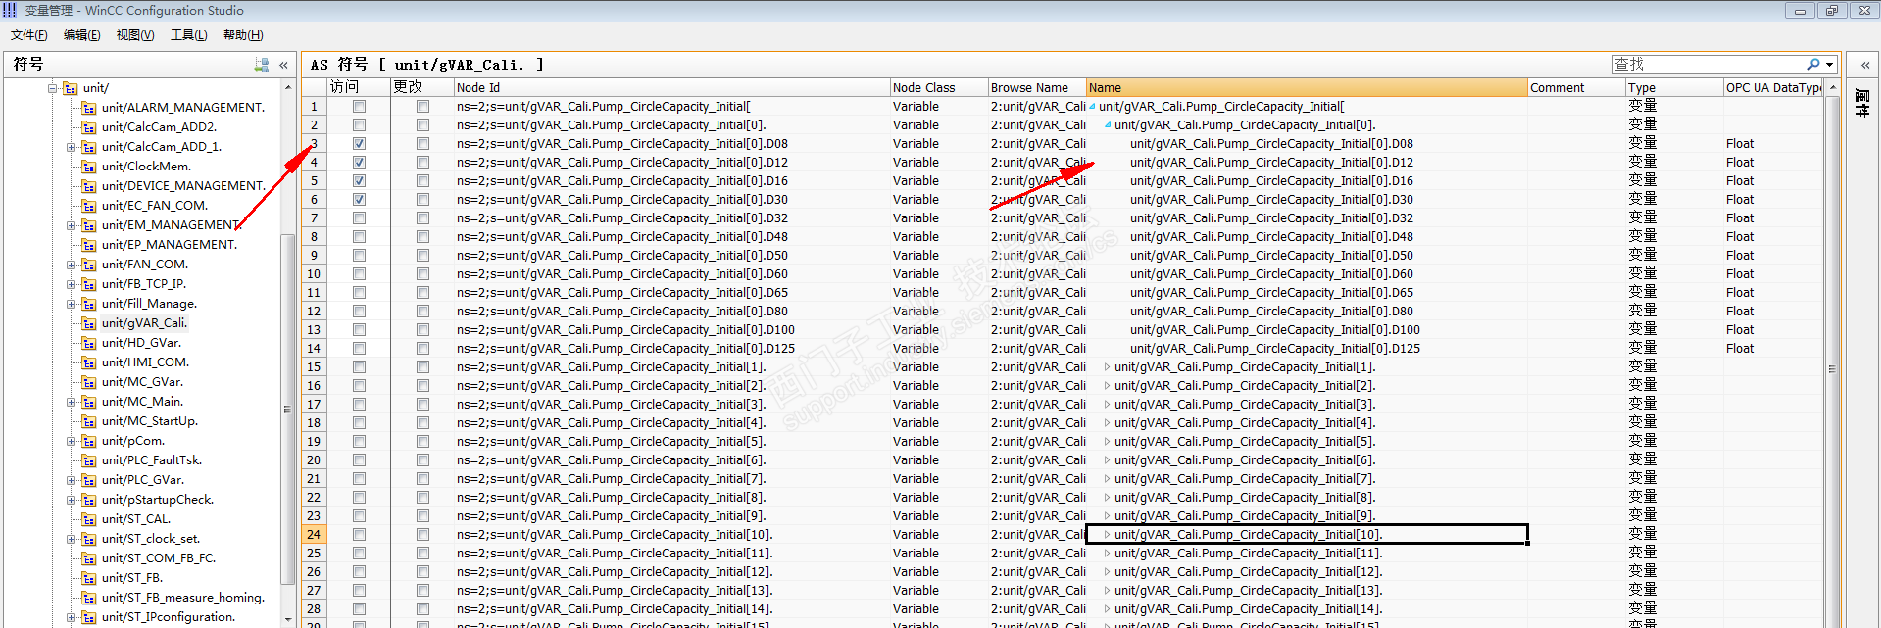Sort by the Comment column header
Viewport: 1881px width, 628px height.
tap(1576, 87)
